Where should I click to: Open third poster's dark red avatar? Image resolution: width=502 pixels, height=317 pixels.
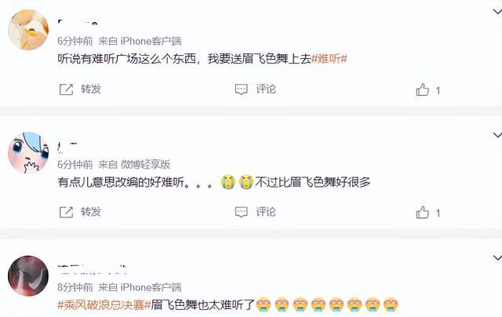(28, 275)
